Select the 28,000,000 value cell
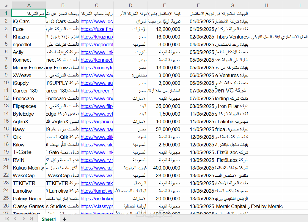 click(x=164, y=175)
